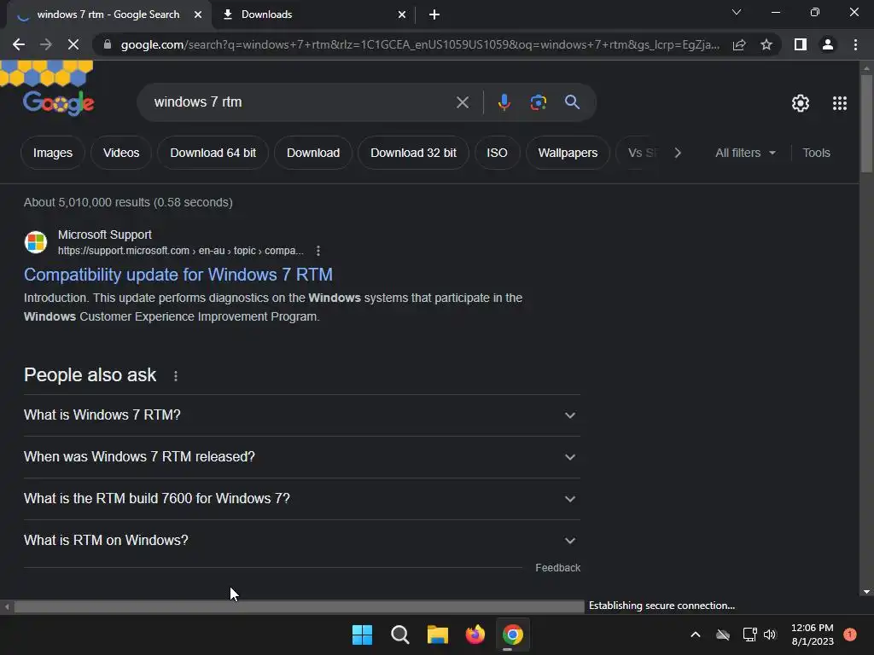Viewport: 874px width, 655px height.
Task: Open the search Tools button
Action: click(816, 153)
